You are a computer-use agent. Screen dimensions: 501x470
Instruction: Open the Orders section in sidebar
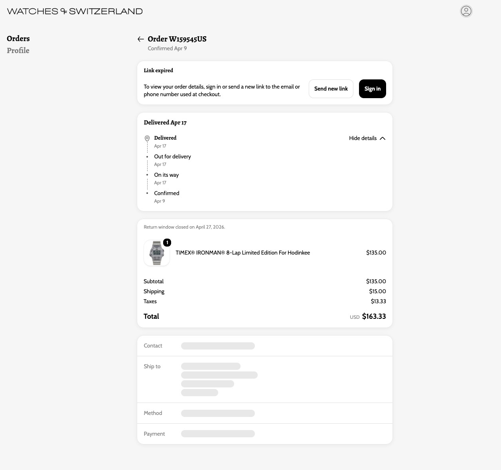point(18,39)
